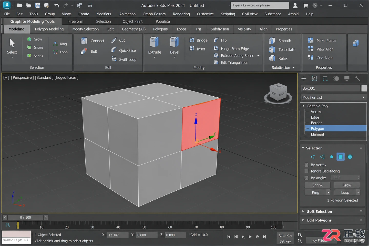Click Shrink selection in the ribbon
The height and width of the screenshot is (246, 369).
[35, 56]
